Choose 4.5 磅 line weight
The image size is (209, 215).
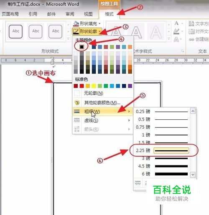162,166
